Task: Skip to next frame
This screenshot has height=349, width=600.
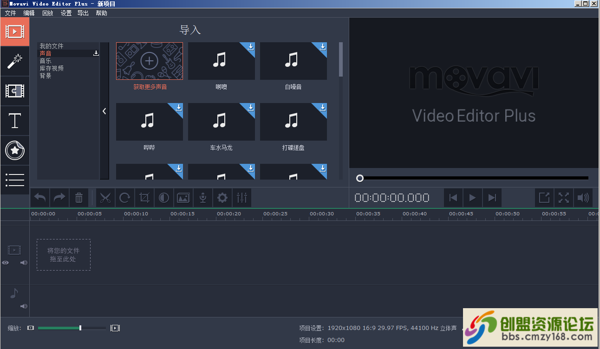Action: pos(492,198)
